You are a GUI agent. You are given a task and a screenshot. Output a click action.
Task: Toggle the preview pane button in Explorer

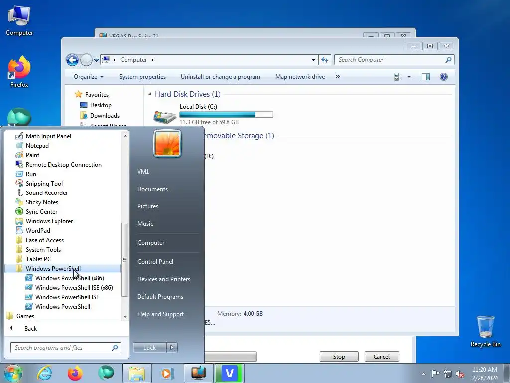425,77
